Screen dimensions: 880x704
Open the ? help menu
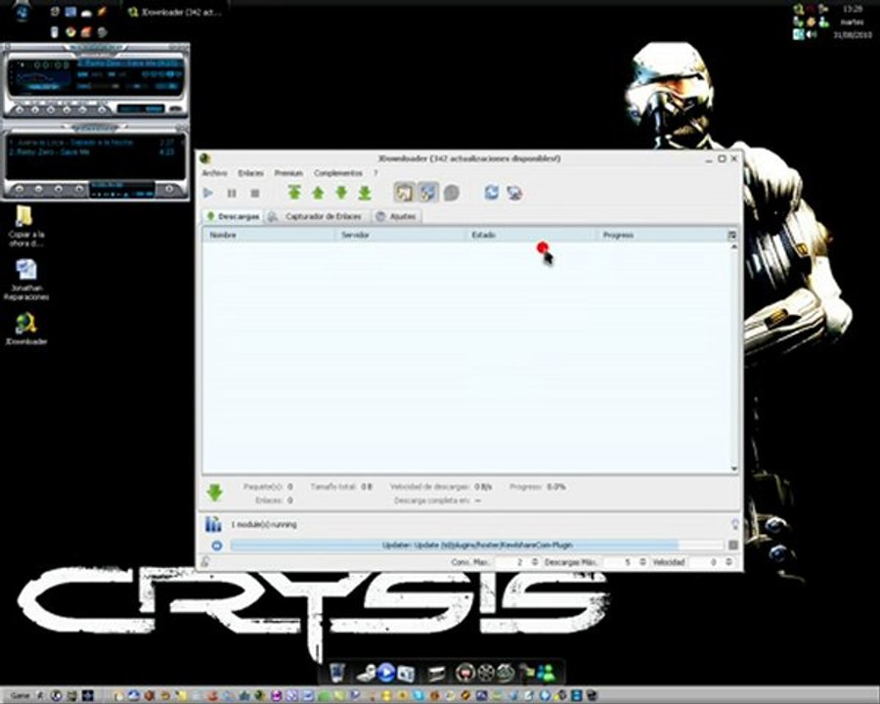coord(376,173)
